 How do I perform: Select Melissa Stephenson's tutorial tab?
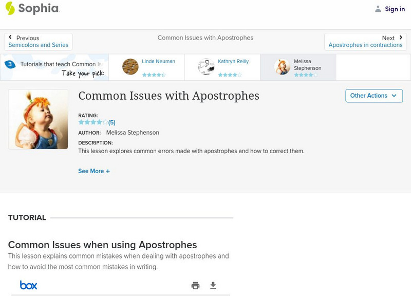298,67
